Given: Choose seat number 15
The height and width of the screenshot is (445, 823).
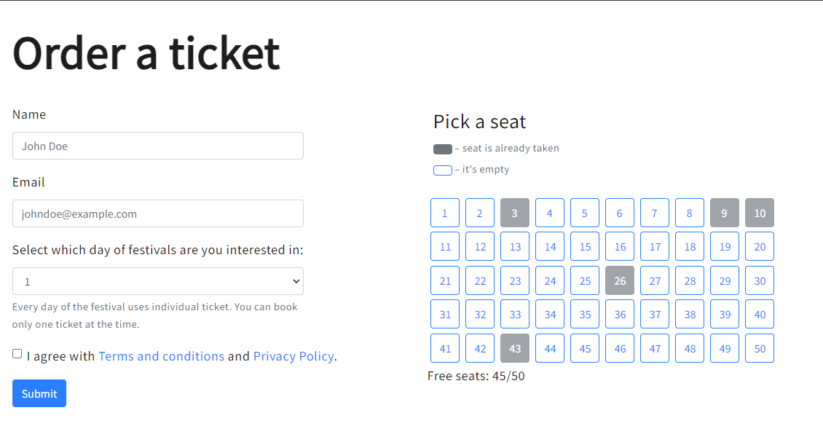Looking at the screenshot, I should click(585, 246).
